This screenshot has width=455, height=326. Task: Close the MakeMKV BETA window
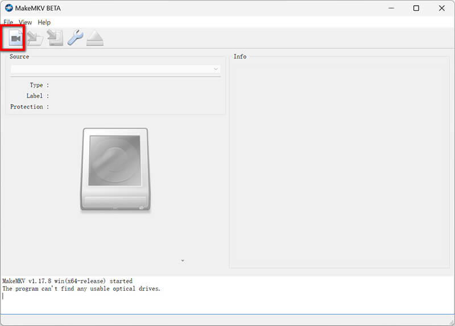coord(442,8)
